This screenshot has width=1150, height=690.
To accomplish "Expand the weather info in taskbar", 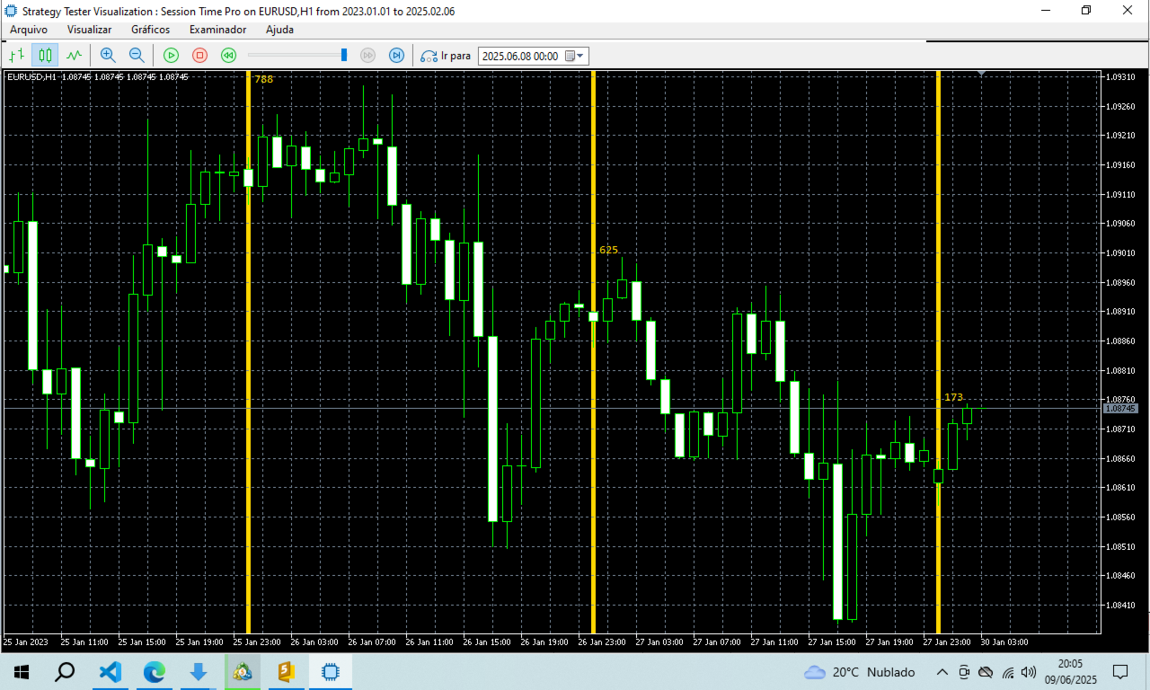I will 862,672.
